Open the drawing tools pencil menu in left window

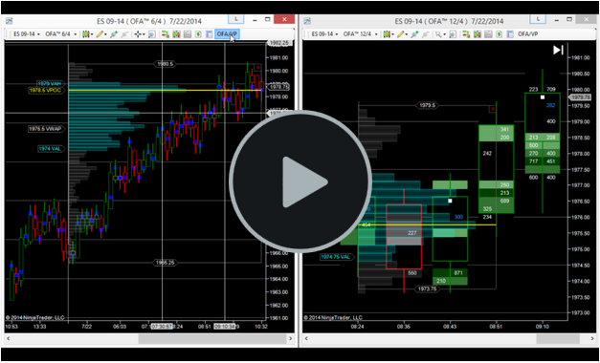101,34
